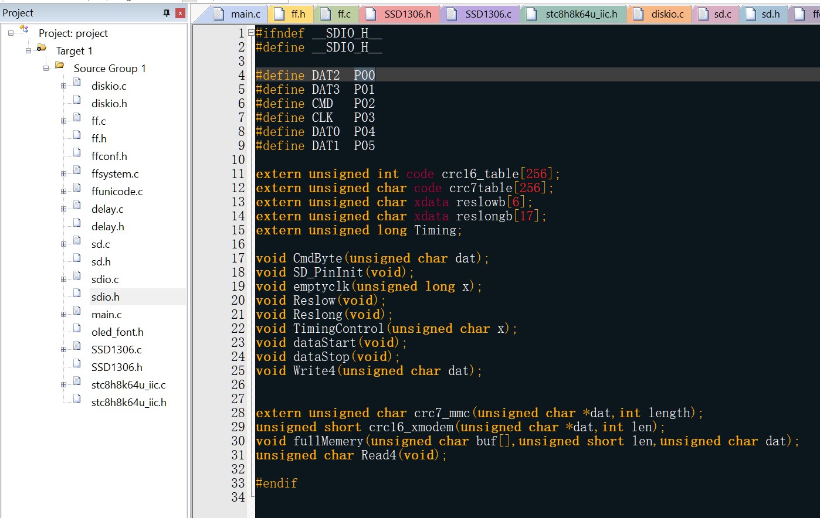This screenshot has height=518, width=820.
Task: Close the Project panel
Action: pyautogui.click(x=180, y=13)
